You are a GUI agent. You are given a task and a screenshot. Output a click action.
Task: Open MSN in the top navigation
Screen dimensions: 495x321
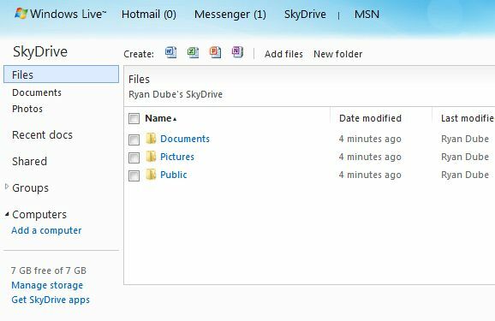pos(367,15)
